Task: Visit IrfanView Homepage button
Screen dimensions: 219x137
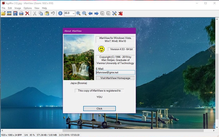Action: (x=115, y=78)
